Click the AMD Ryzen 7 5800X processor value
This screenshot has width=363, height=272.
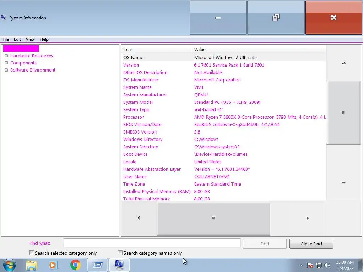[x=260, y=117]
